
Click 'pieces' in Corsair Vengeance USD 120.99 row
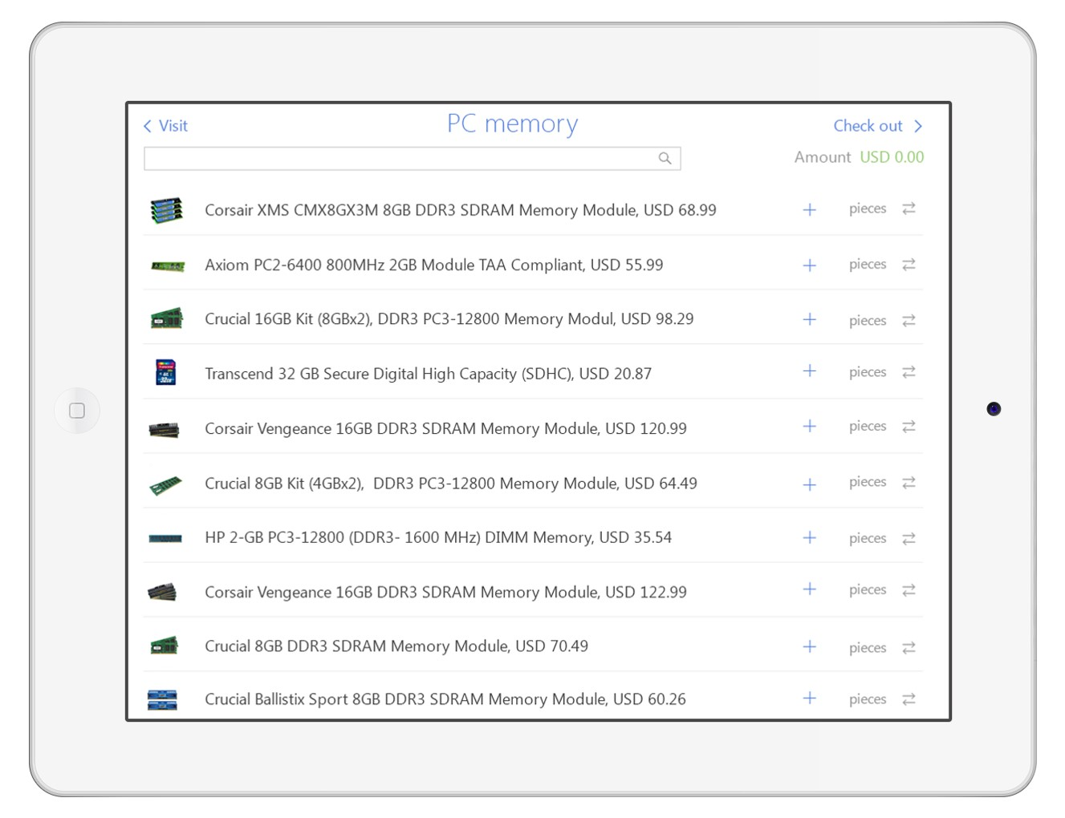point(868,427)
